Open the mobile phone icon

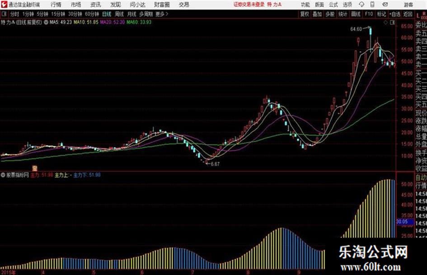pos(372,5)
